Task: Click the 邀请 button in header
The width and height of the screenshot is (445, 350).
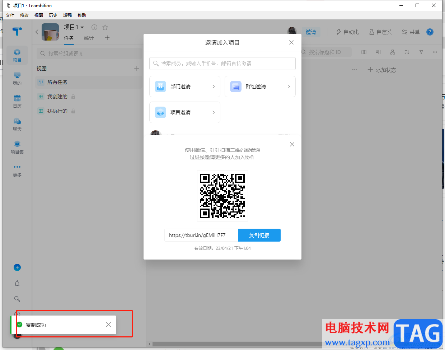Action: (x=311, y=32)
